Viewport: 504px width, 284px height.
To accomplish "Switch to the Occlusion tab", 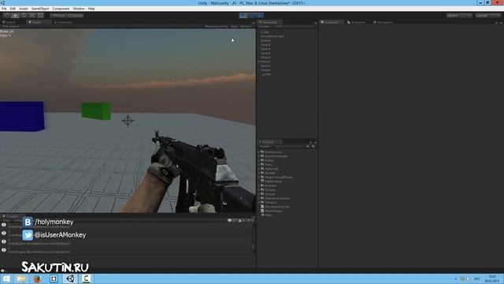I will coord(357,22).
